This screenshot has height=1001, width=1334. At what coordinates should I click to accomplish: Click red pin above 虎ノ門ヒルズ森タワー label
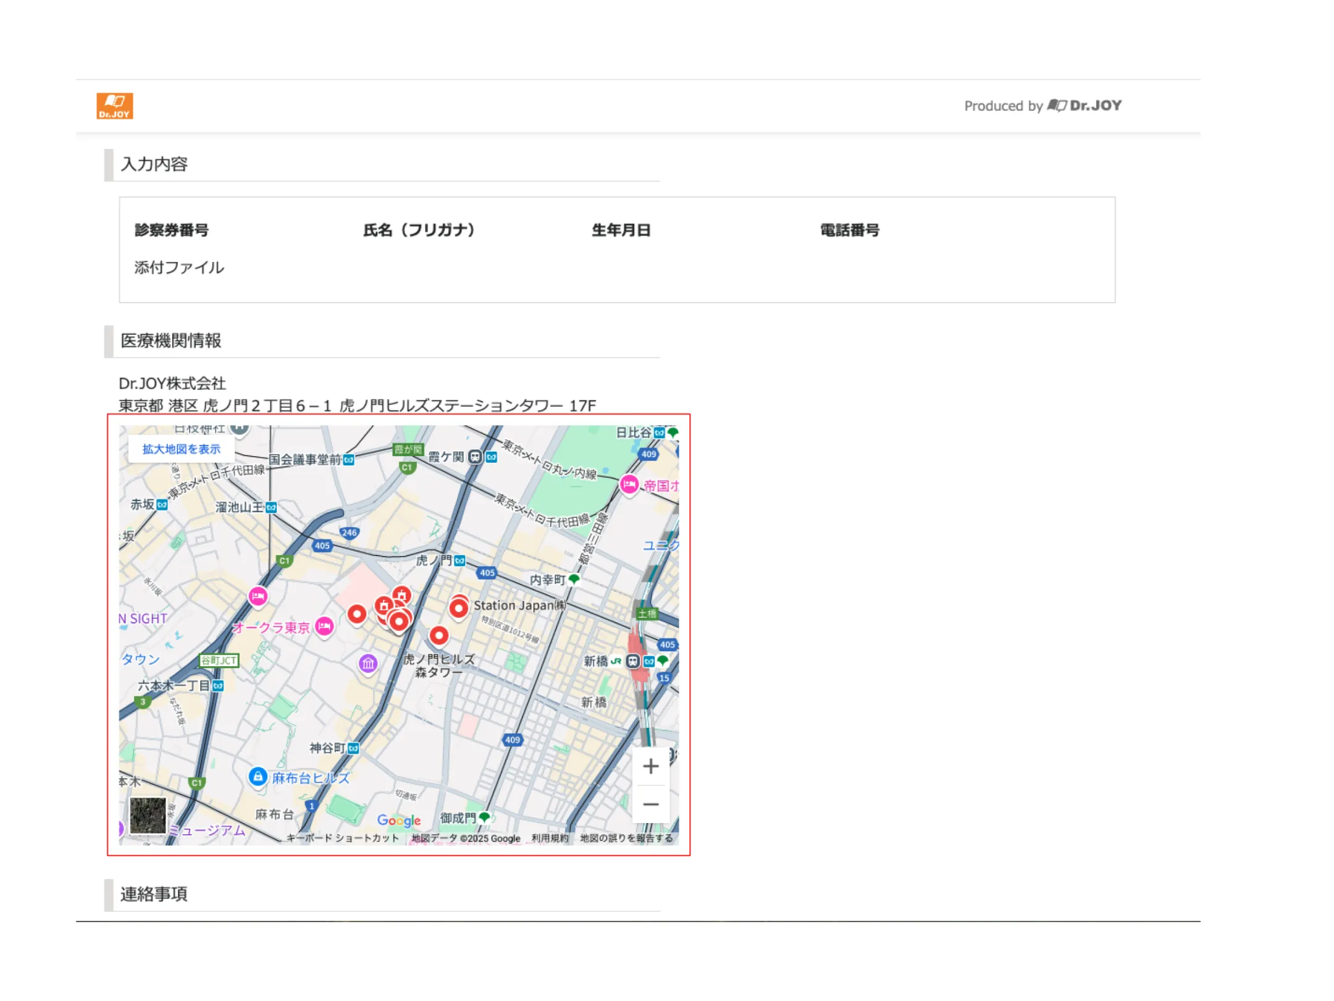point(438,635)
